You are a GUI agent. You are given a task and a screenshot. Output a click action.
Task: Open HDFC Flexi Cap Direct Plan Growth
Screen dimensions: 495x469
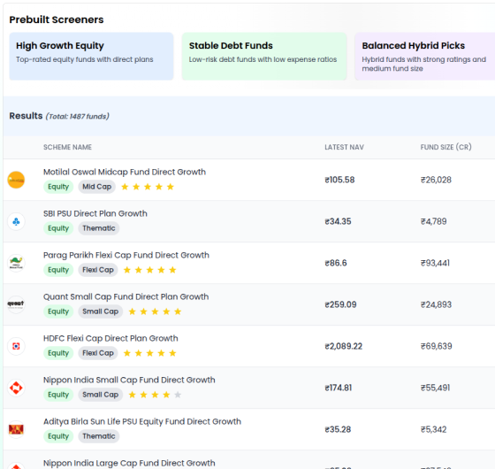(x=110, y=338)
